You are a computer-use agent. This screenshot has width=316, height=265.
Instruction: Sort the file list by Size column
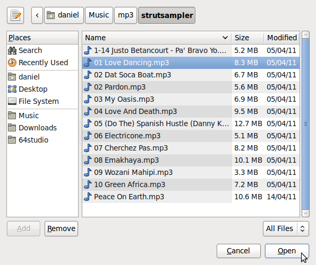point(247,38)
